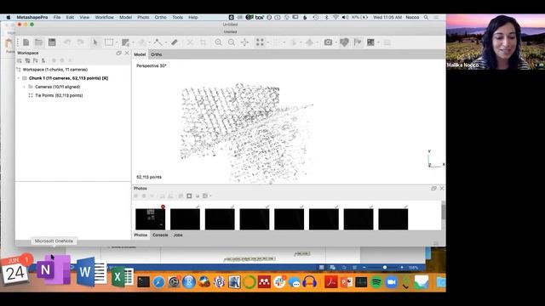Click Add Chunk icon in Workspace toolbar
The width and height of the screenshot is (545, 306).
(x=20, y=60)
